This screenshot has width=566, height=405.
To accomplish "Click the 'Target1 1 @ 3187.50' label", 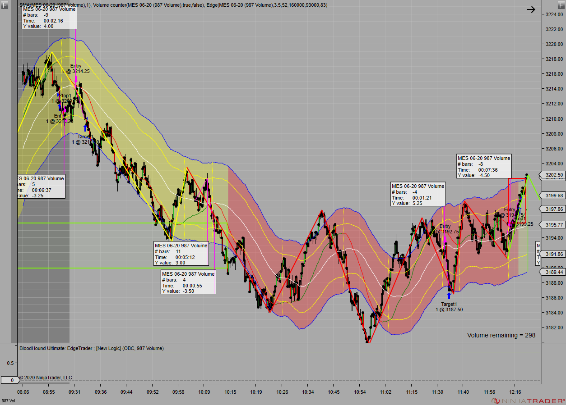I will point(449,307).
